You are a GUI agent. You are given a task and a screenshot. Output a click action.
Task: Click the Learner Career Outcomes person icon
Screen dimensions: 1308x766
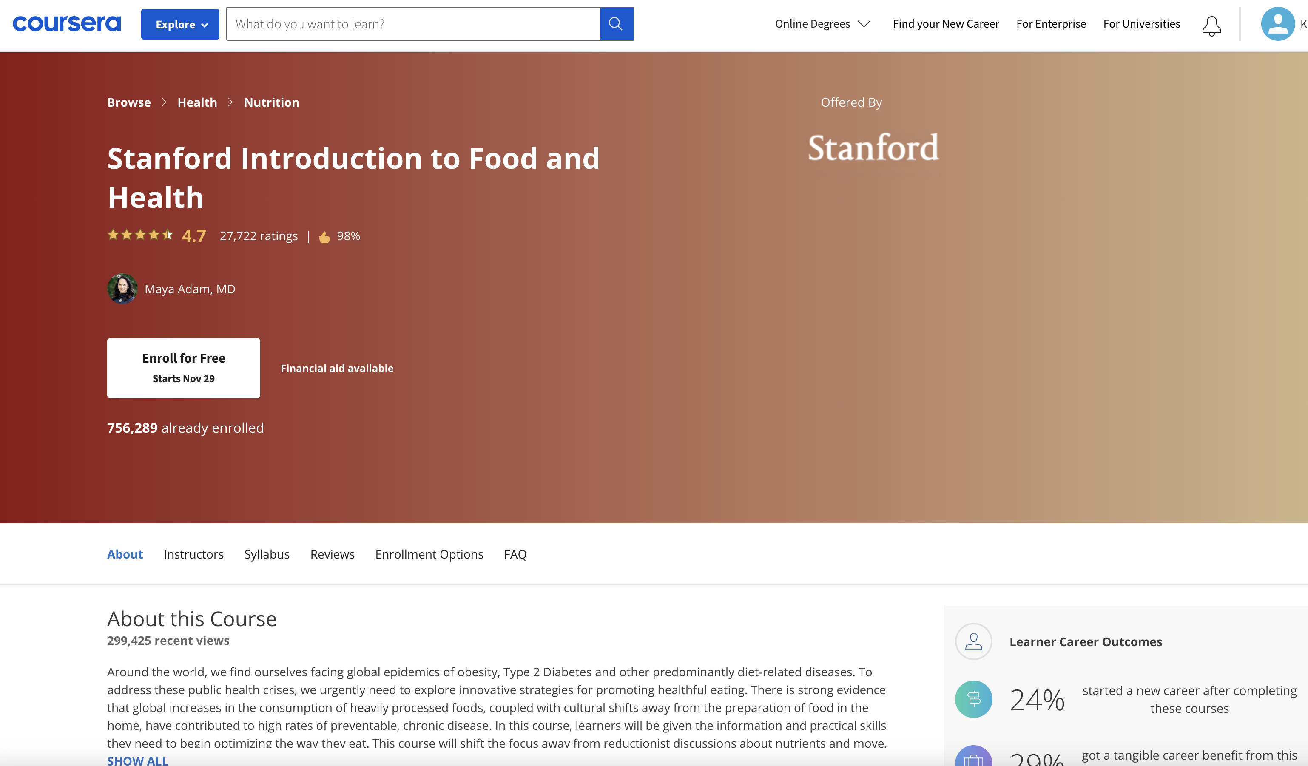pyautogui.click(x=973, y=641)
